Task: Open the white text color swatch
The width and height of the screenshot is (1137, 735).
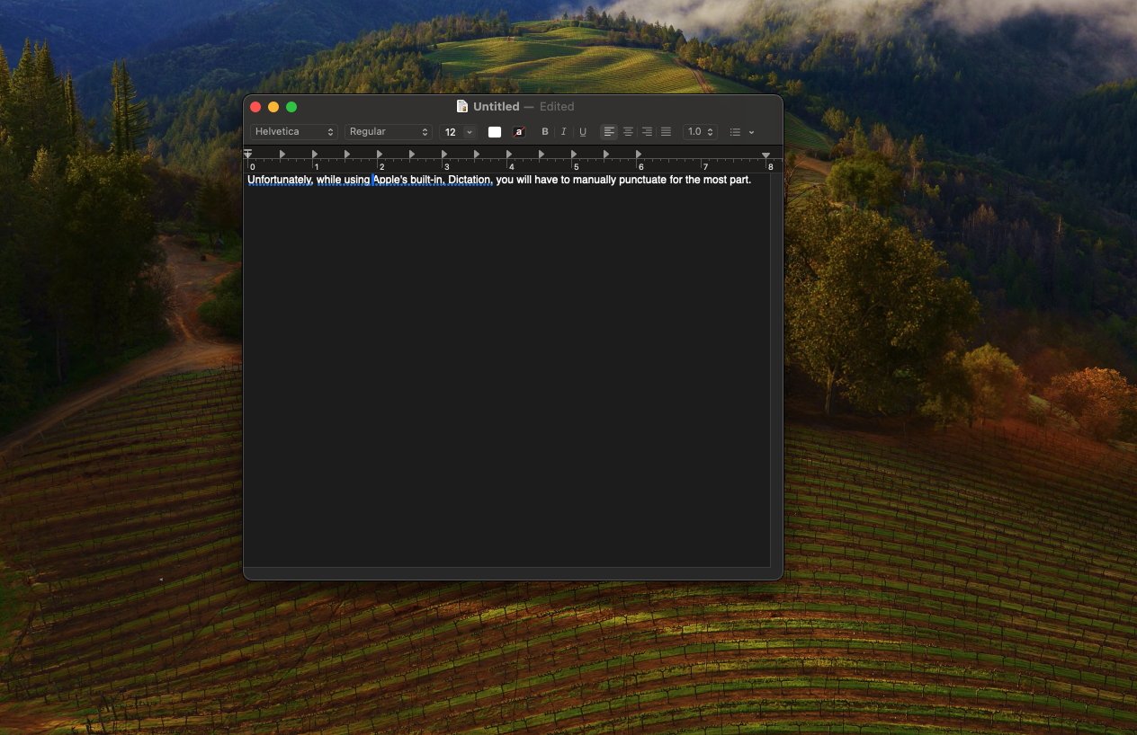Action: 495,132
